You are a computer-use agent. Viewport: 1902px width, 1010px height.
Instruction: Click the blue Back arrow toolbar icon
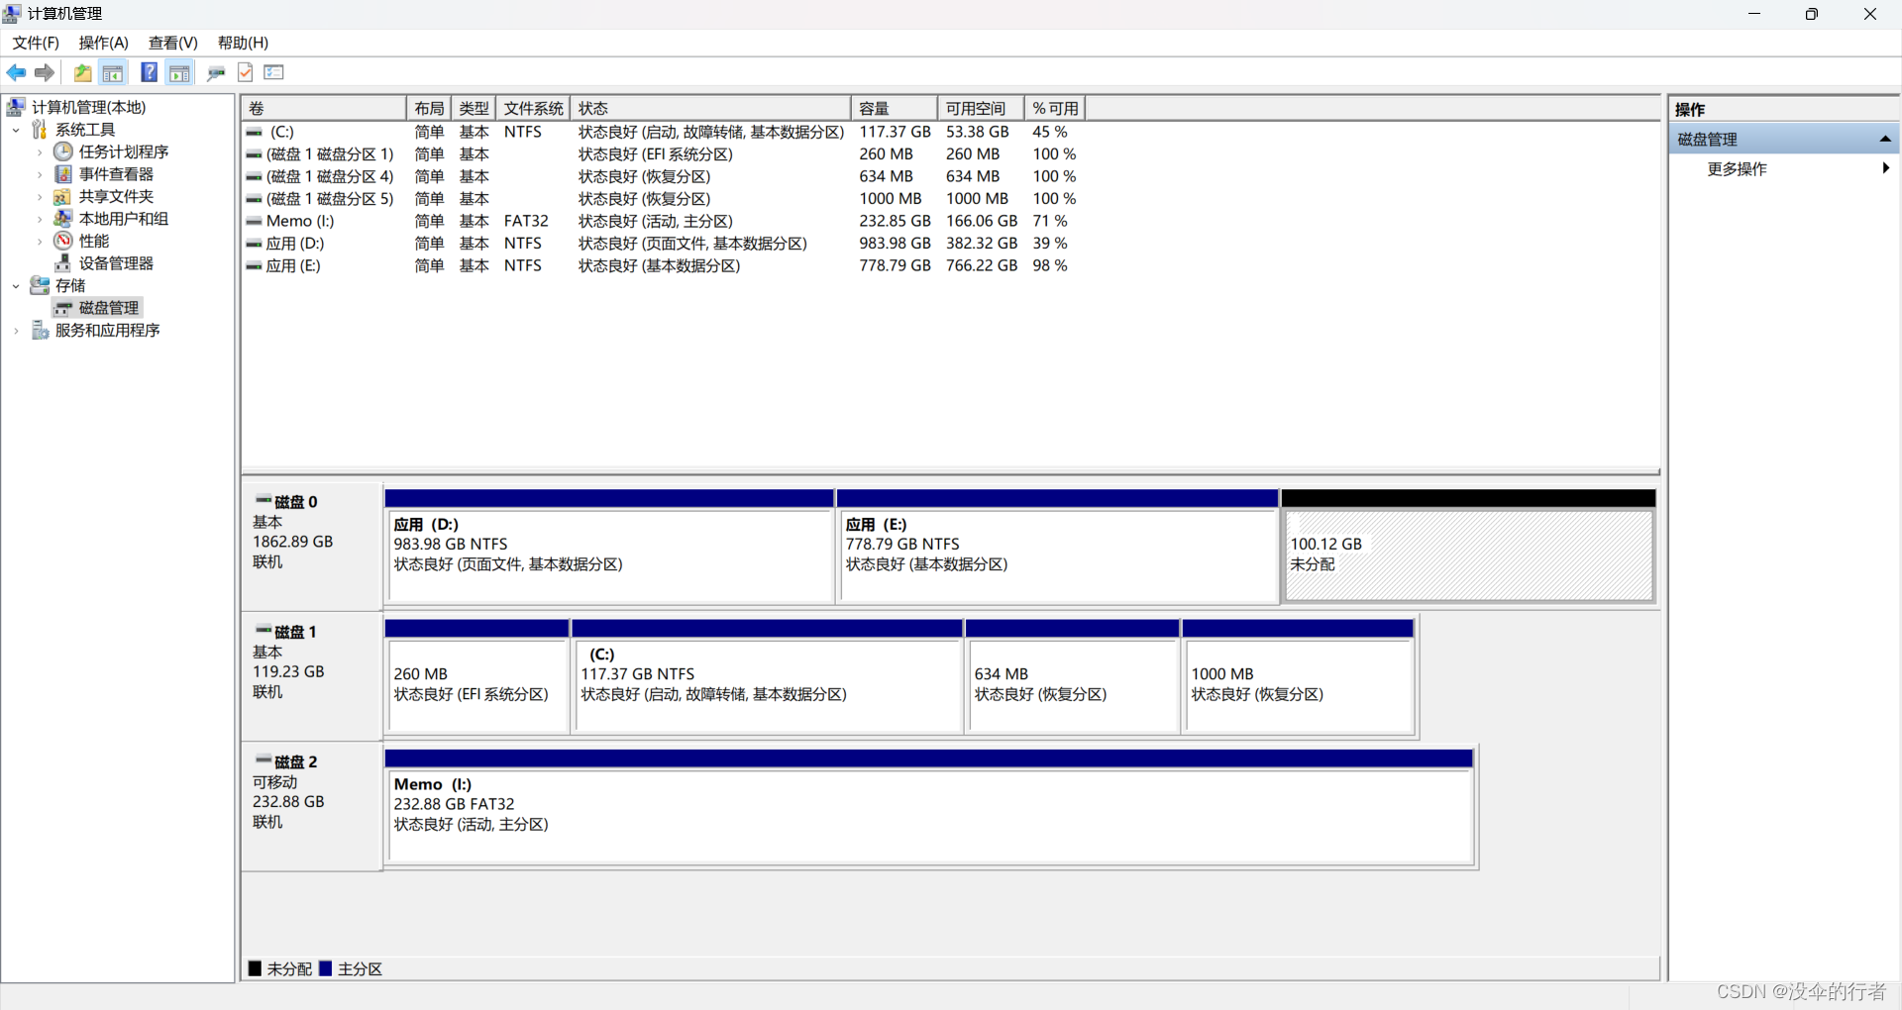click(16, 72)
